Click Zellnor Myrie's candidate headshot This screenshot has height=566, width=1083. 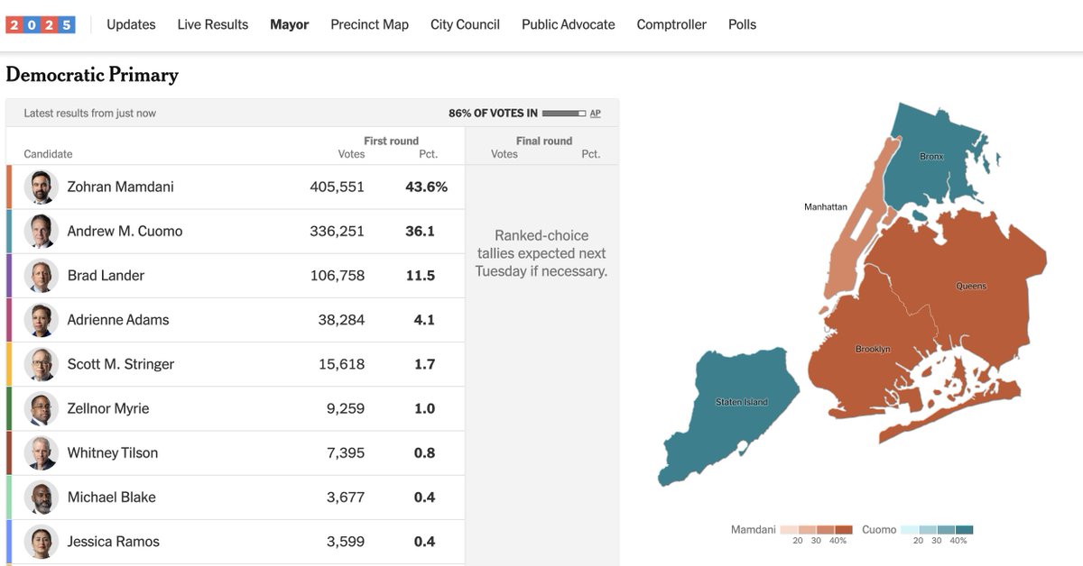pyautogui.click(x=41, y=408)
